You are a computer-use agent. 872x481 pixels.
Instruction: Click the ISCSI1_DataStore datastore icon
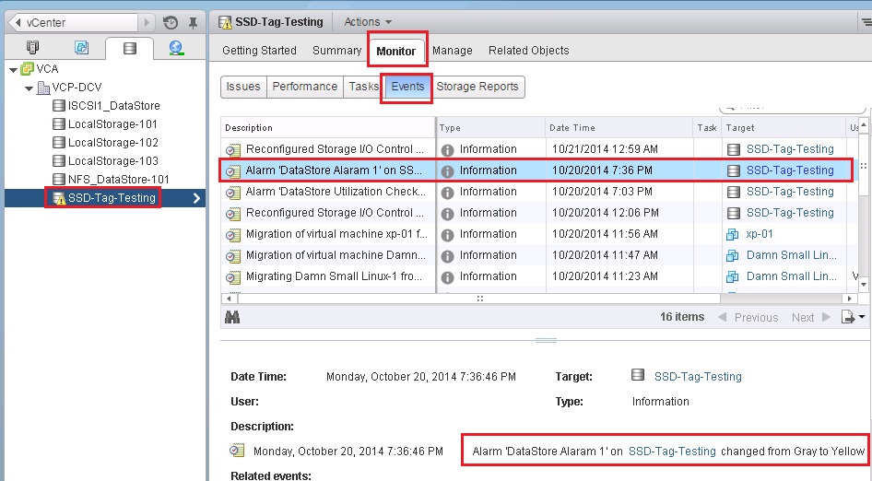coord(59,106)
